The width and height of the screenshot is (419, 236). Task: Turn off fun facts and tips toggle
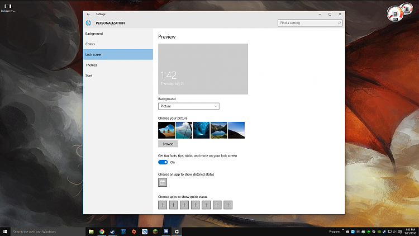[x=163, y=162]
